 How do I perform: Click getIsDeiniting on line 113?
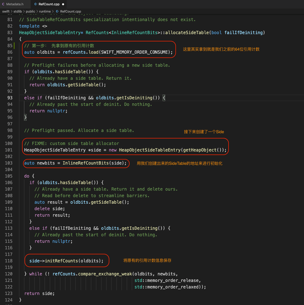pyautogui.click(x=140, y=228)
